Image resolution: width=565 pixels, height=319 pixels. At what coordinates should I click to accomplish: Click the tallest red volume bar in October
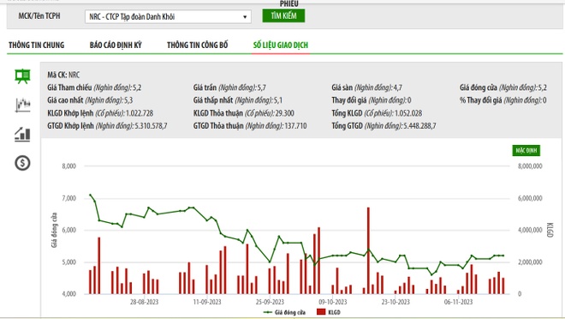tap(368, 250)
